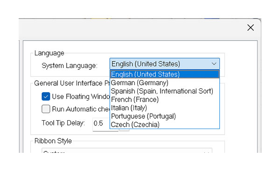Viewport: 280px width, 171px height.
Task: Choose Italian (Italy) language
Action: click(x=164, y=108)
